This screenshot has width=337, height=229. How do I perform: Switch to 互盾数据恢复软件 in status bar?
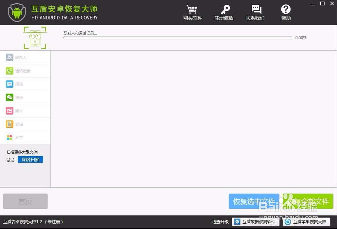pos(256,222)
